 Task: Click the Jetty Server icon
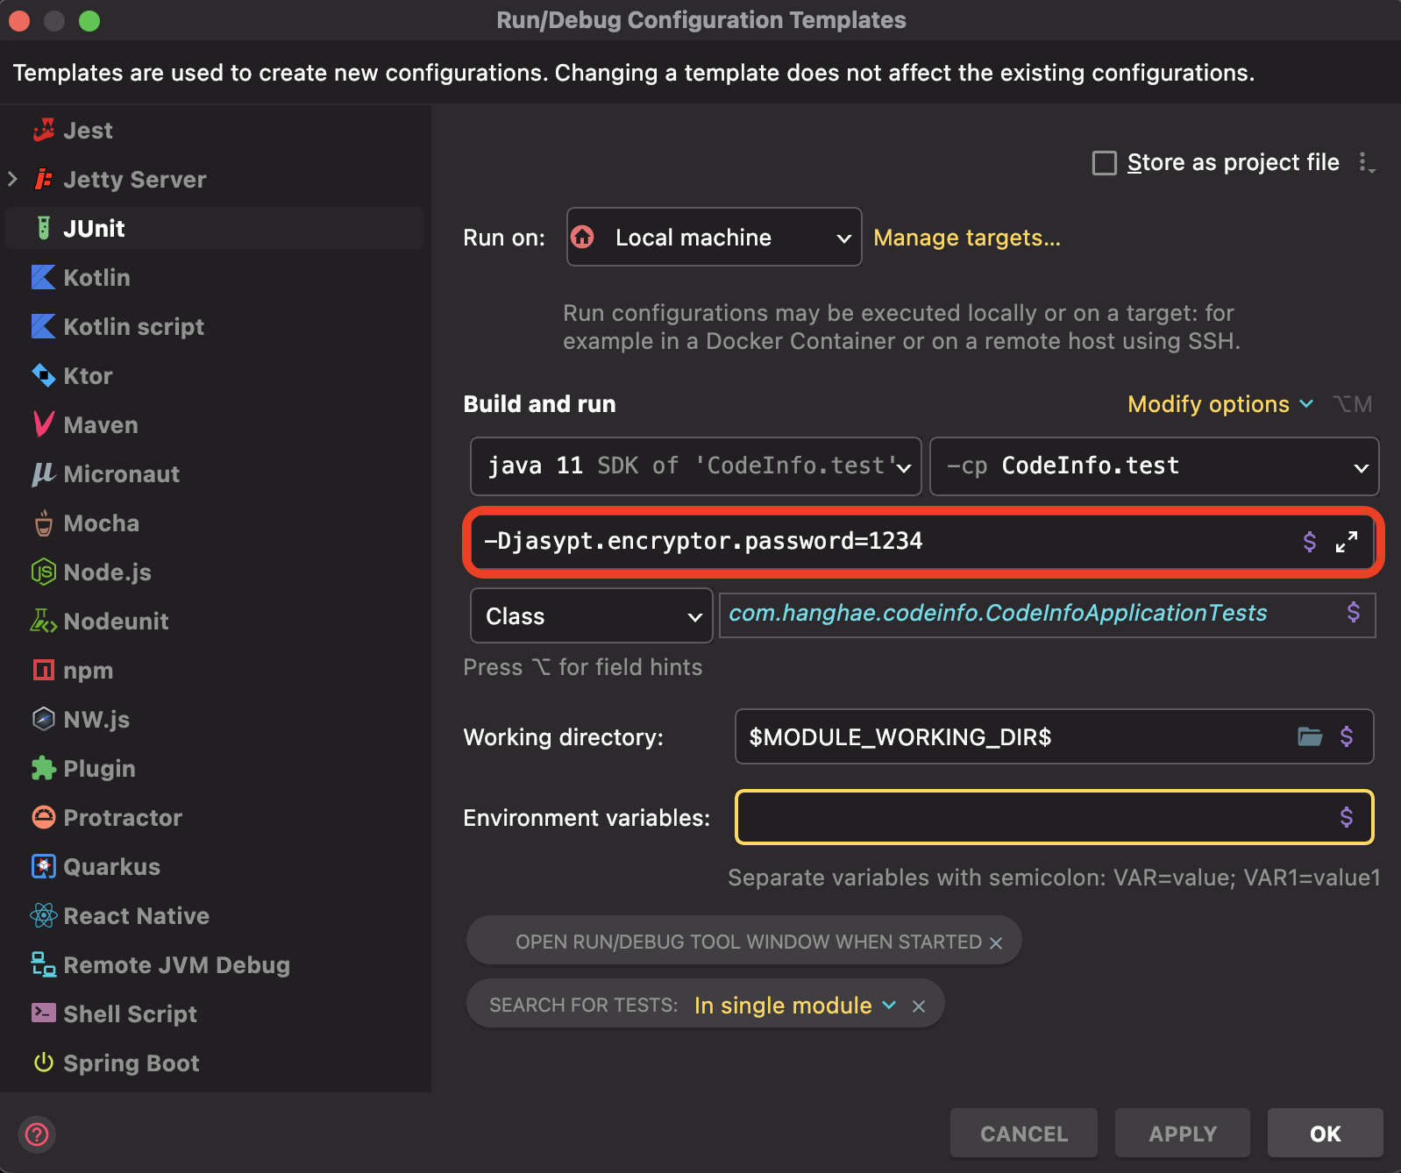[44, 180]
